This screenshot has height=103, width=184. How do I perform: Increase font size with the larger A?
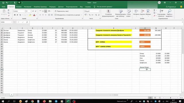(x=33, y=11)
